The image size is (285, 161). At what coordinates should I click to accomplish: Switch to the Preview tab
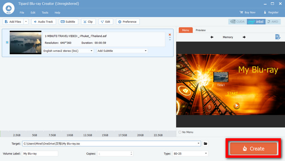click(200, 30)
